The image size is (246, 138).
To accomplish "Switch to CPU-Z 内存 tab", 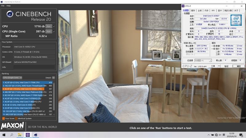I will [206, 10].
